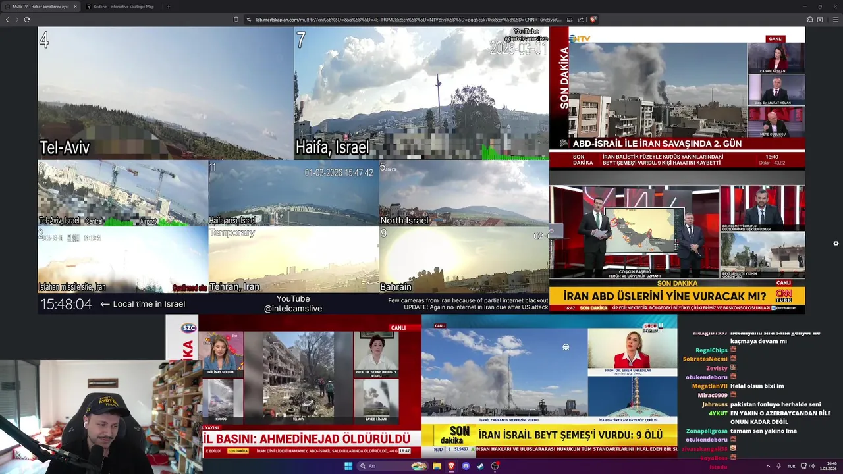Select the North Israel camera feed

(464, 194)
